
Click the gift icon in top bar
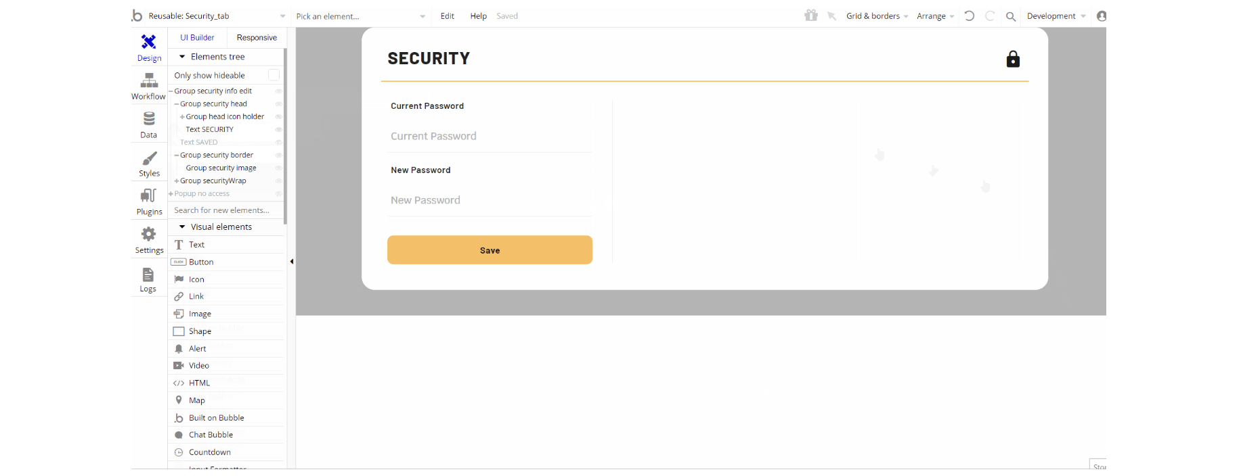point(811,16)
